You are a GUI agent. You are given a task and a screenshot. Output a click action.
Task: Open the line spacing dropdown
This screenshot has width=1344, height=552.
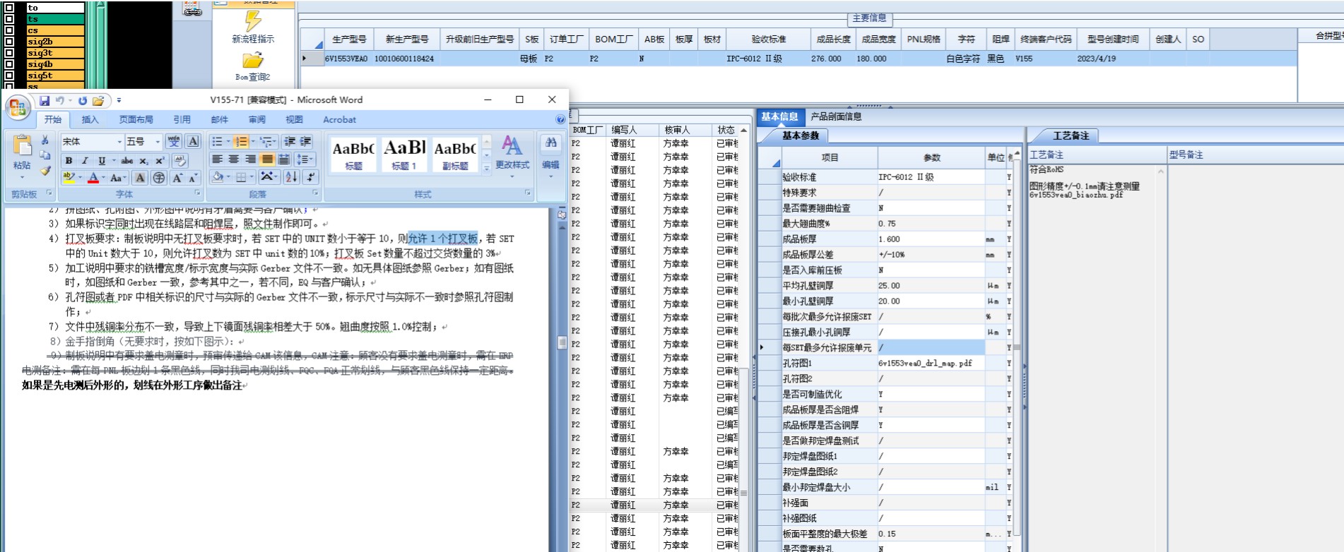pyautogui.click(x=305, y=160)
